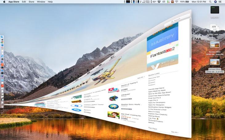Open In the Director's Chair link
The width and height of the screenshot is (225, 140).
[x=157, y=109]
